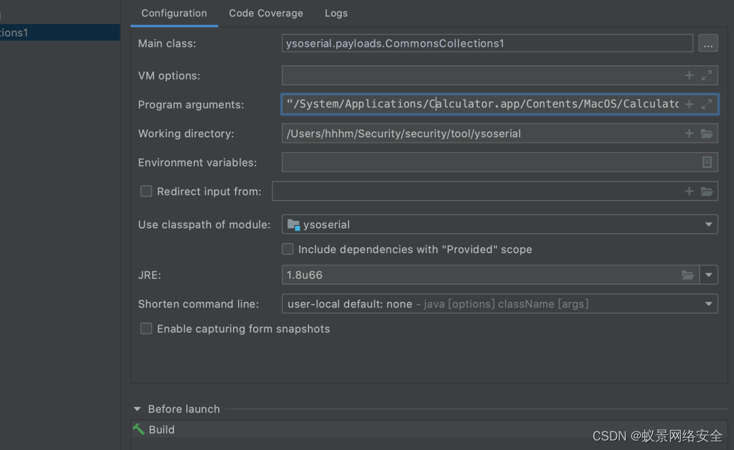The width and height of the screenshot is (734, 450).
Task: Open the Working directory folder browser
Action: point(707,133)
